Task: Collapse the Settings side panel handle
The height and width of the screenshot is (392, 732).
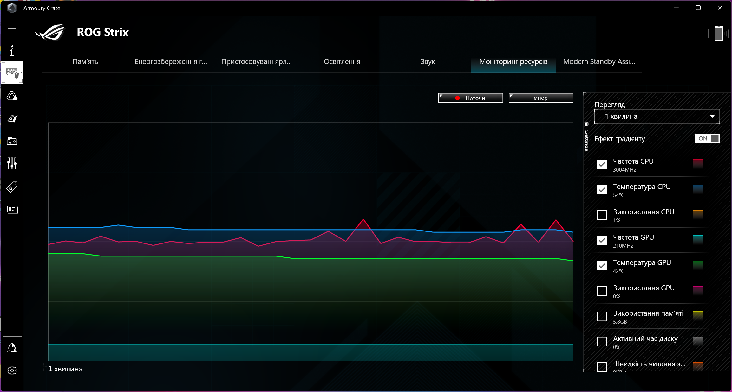Action: point(586,124)
